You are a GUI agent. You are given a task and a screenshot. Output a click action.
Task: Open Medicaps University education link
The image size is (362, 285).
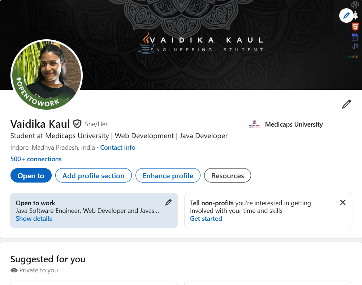tap(294, 124)
